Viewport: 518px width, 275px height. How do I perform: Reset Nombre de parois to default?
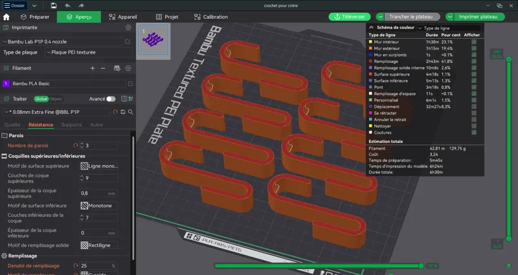click(x=76, y=145)
